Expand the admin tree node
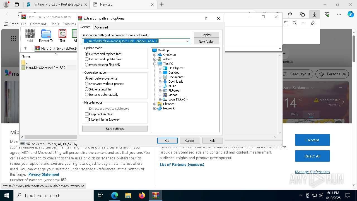The height and width of the screenshot is (201, 357). pyautogui.click(x=155, y=59)
